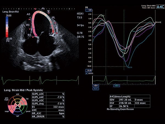Click the ESV time 322 msec cell
Viewport: 165px width, 124px height.
(140, 103)
